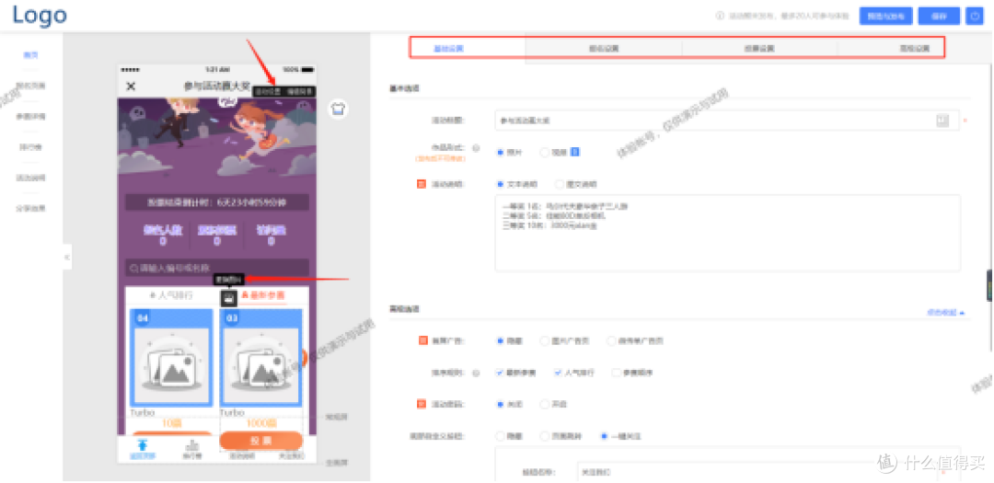Click the countdown banner in phone preview
This screenshot has height=483, width=994.
click(x=217, y=202)
